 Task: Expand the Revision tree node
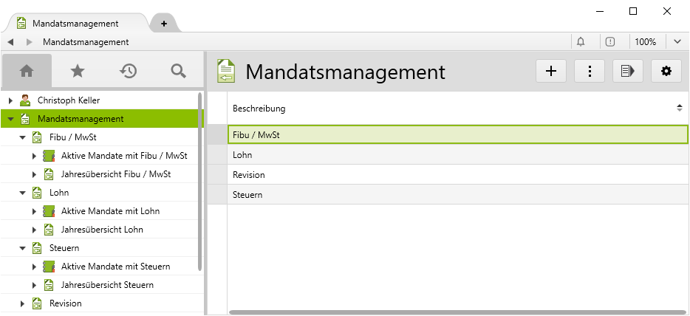tap(23, 303)
